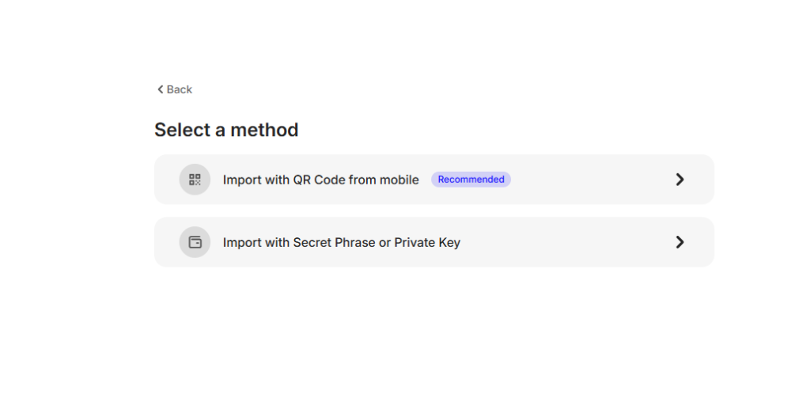Click the wallet icon

(195, 242)
